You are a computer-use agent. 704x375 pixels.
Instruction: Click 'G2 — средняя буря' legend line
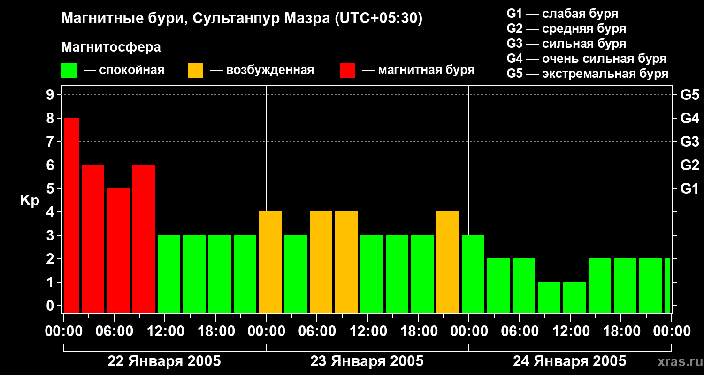coord(566,29)
